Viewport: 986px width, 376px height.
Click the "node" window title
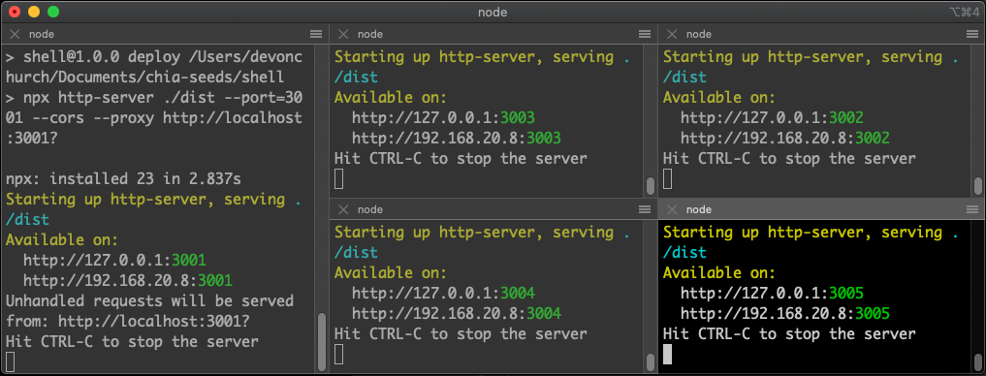(493, 12)
